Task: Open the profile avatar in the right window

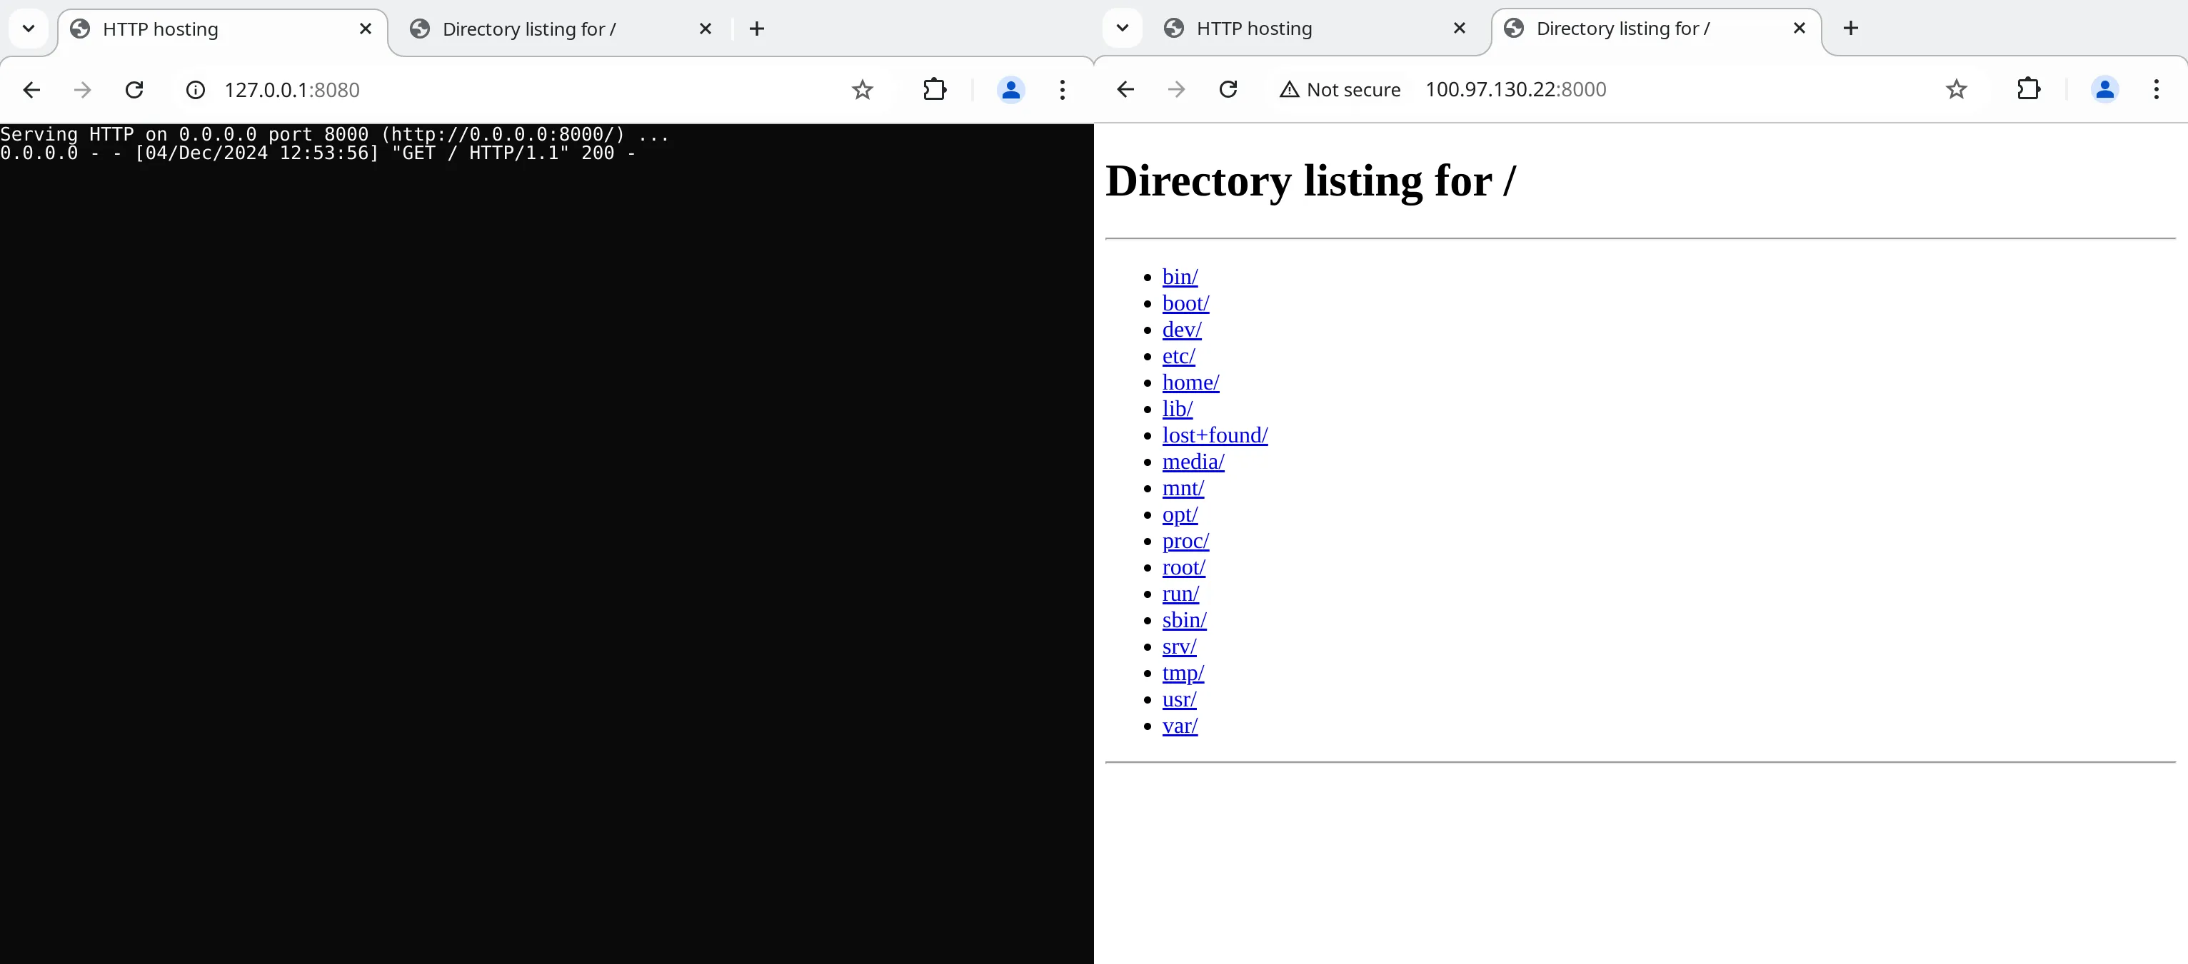Action: (x=2104, y=89)
